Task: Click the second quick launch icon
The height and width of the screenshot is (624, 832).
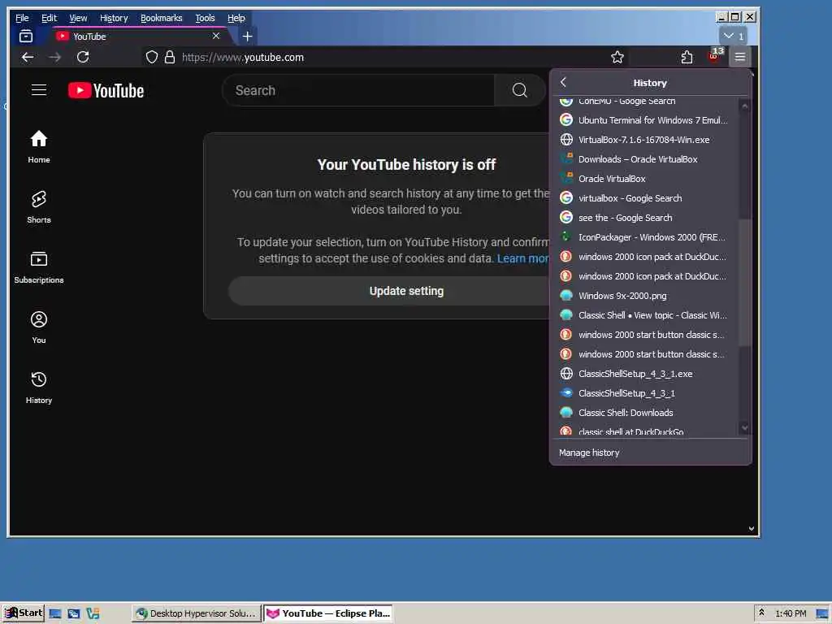Action: (x=74, y=614)
